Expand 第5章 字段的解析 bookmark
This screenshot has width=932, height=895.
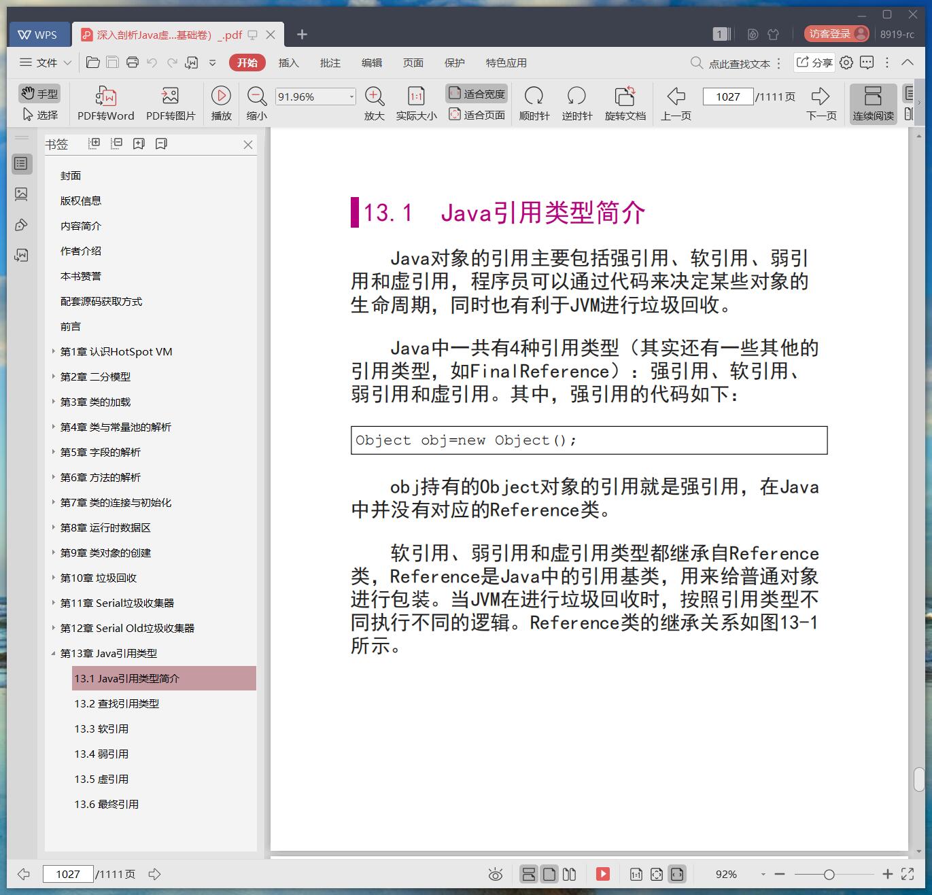click(54, 452)
